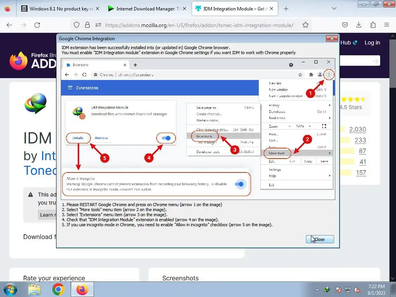This screenshot has width=396, height=297.
Task: Click Log in link on add-ons page
Action: pos(372,43)
